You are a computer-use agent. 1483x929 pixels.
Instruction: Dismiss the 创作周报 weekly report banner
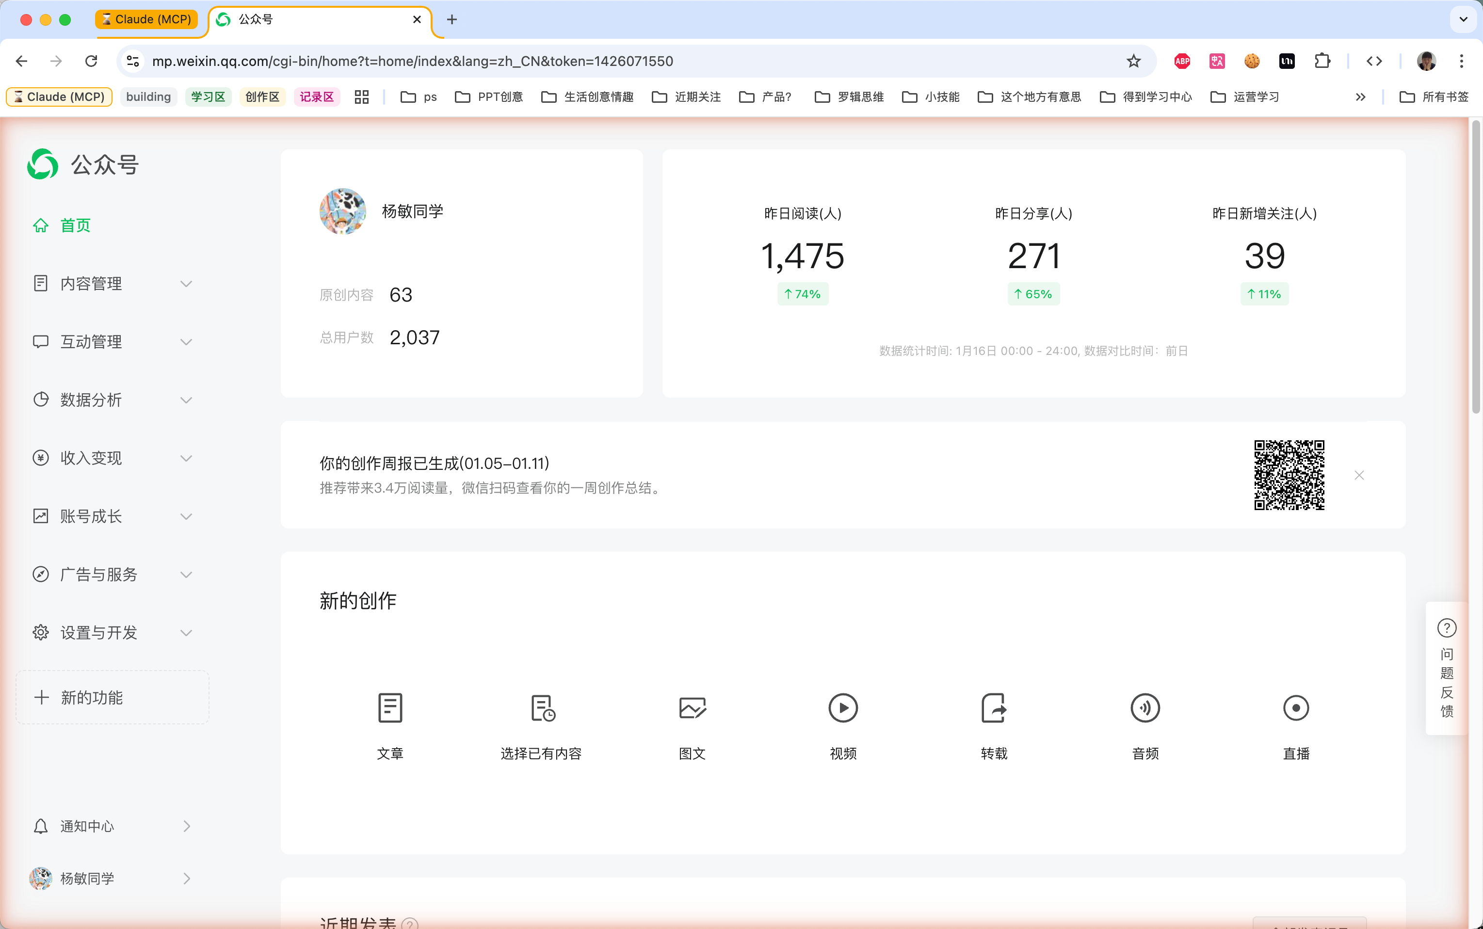(x=1359, y=475)
